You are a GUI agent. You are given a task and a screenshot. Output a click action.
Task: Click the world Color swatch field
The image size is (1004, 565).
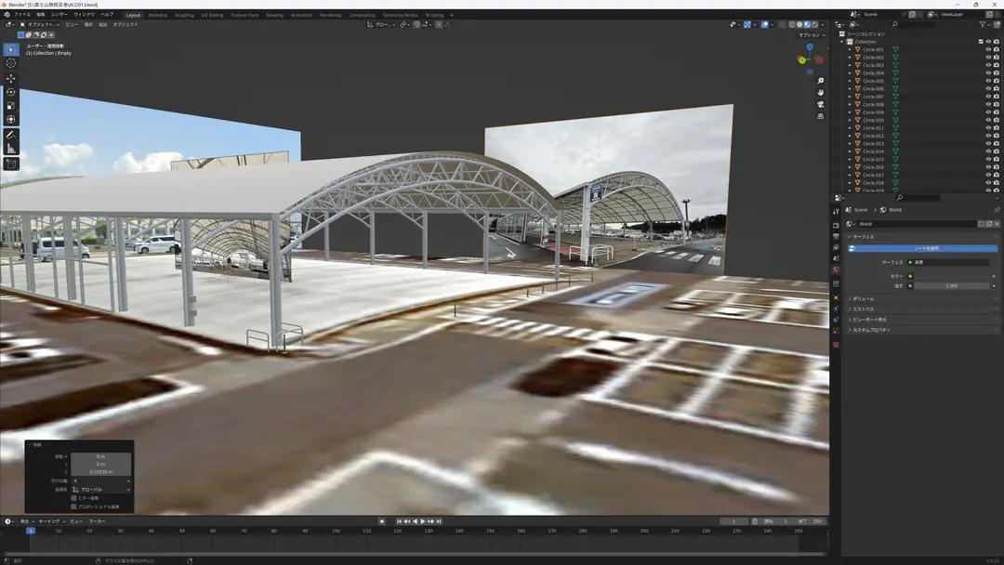tap(952, 276)
